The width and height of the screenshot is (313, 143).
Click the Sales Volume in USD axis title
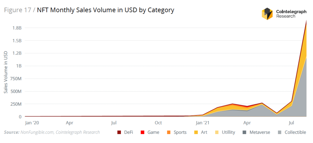[x=6, y=72]
